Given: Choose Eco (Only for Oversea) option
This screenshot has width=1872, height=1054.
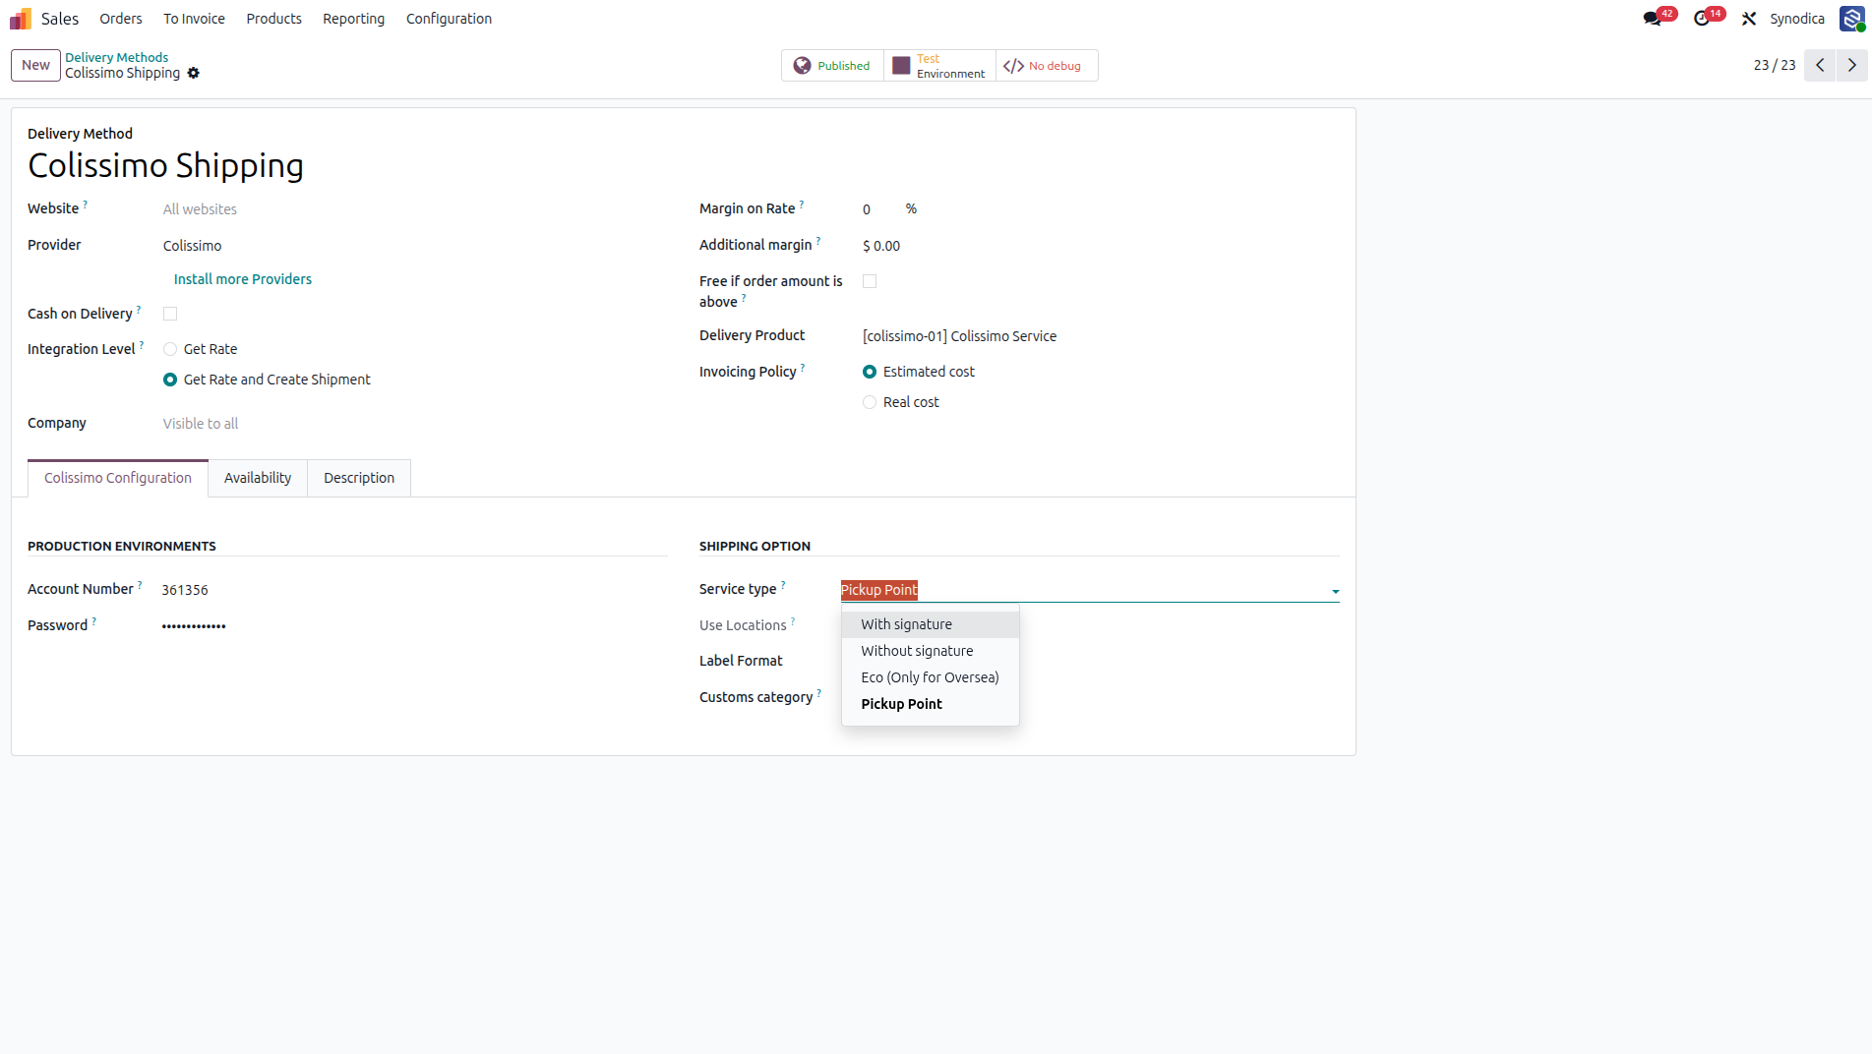Looking at the screenshot, I should tap(930, 677).
